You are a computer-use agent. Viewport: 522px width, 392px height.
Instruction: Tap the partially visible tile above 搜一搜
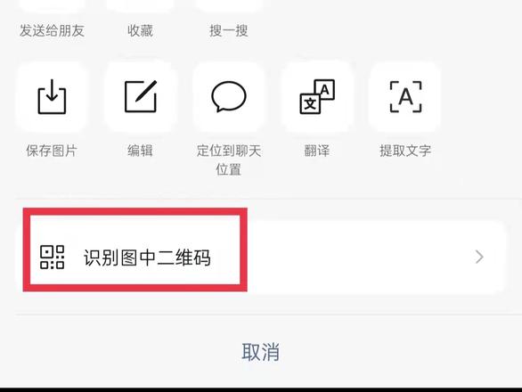pyautogui.click(x=229, y=5)
